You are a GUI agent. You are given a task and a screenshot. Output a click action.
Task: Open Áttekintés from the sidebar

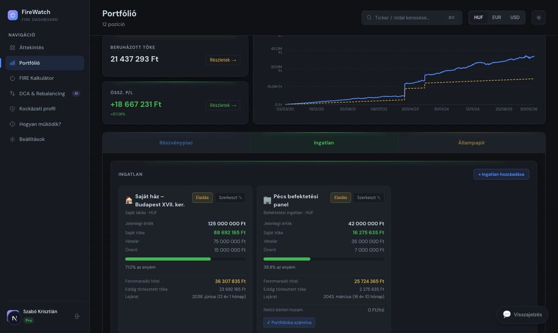pos(45,47)
